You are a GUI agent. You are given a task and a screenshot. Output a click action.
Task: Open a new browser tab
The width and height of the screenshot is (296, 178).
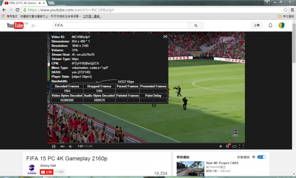(x=51, y=3)
